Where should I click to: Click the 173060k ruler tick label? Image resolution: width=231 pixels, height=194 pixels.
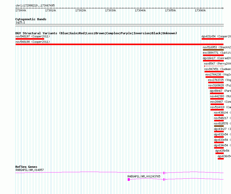tap(201, 10)
